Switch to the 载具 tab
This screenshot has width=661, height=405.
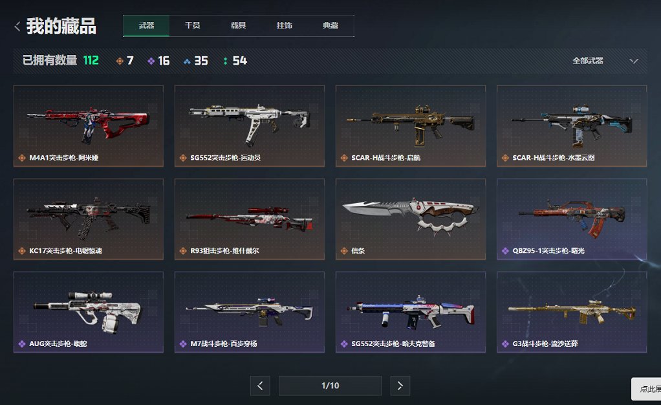[x=238, y=26]
